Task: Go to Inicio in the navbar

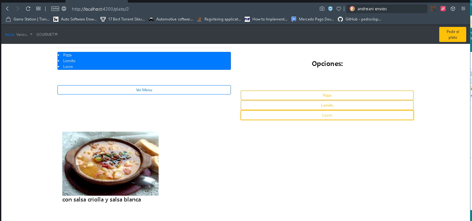Action: point(10,35)
